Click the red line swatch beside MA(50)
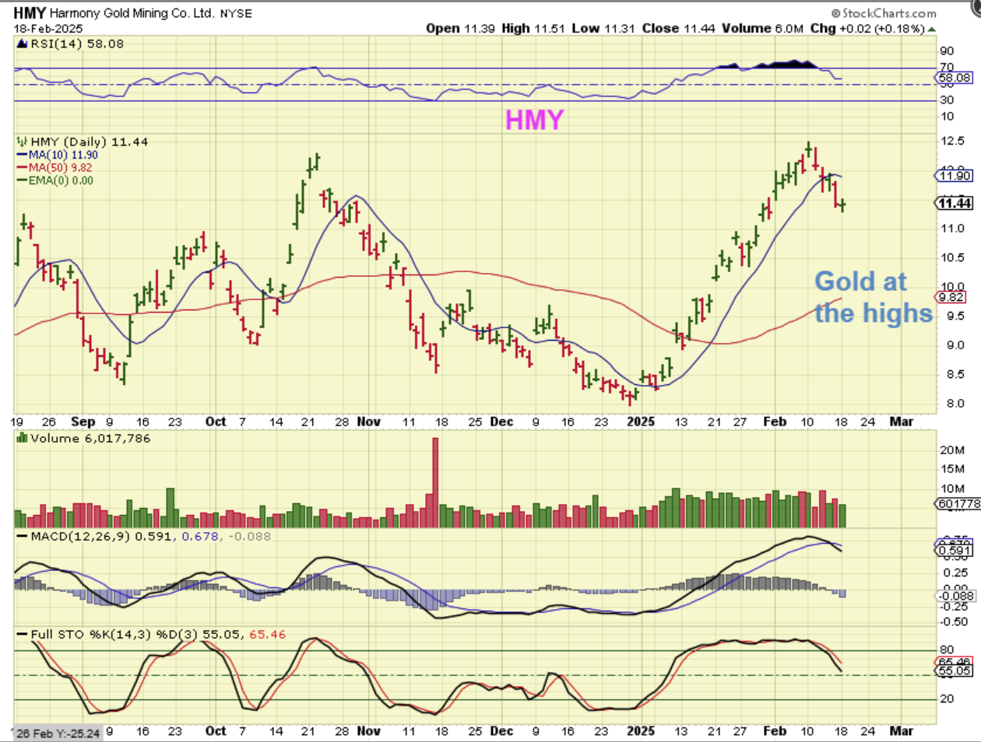Screen dimensions: 981x742 pos(23,167)
